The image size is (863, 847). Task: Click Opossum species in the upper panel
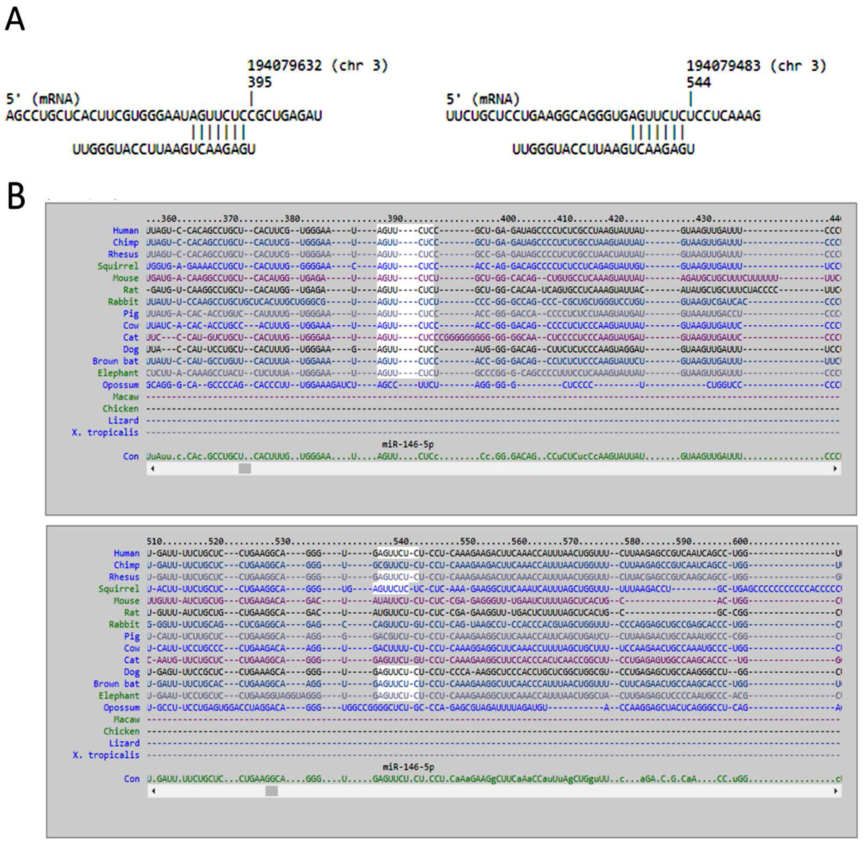[121, 385]
